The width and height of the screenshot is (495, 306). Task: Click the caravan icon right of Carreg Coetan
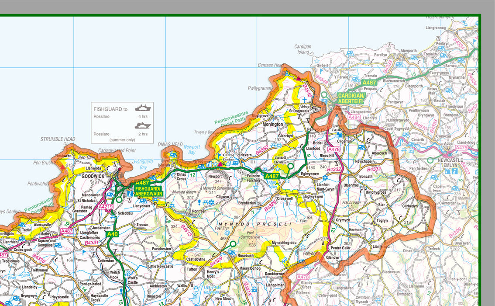(x=236, y=163)
